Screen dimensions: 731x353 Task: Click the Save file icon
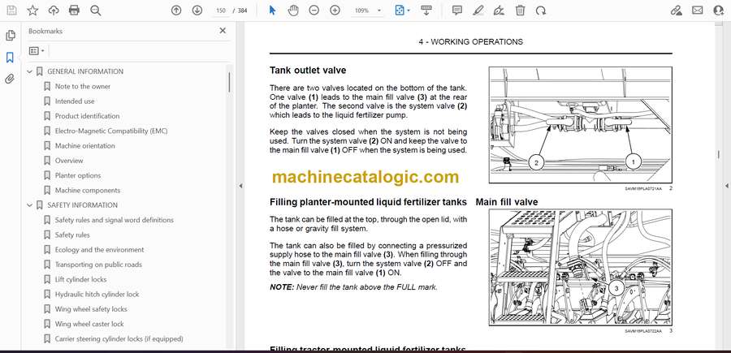pyautogui.click(x=11, y=11)
